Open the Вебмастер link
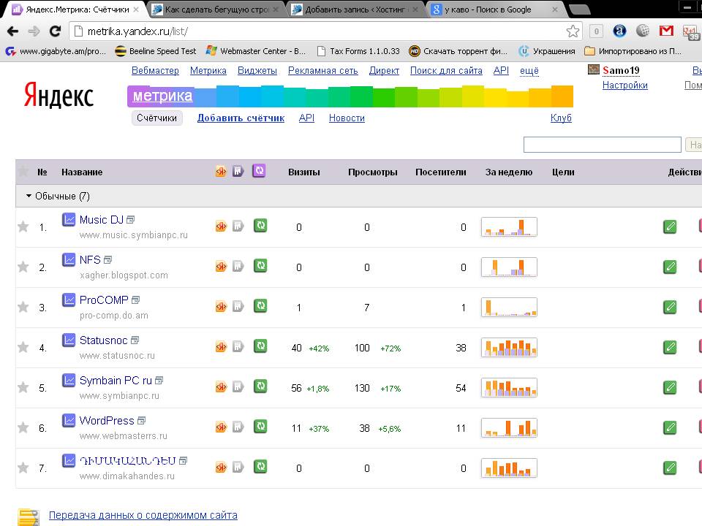Viewport: 702px width, 526px height. click(155, 71)
